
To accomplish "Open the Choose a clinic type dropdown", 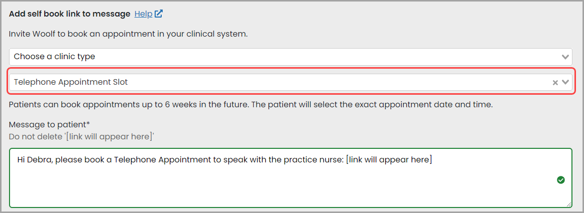I will click(x=291, y=57).
